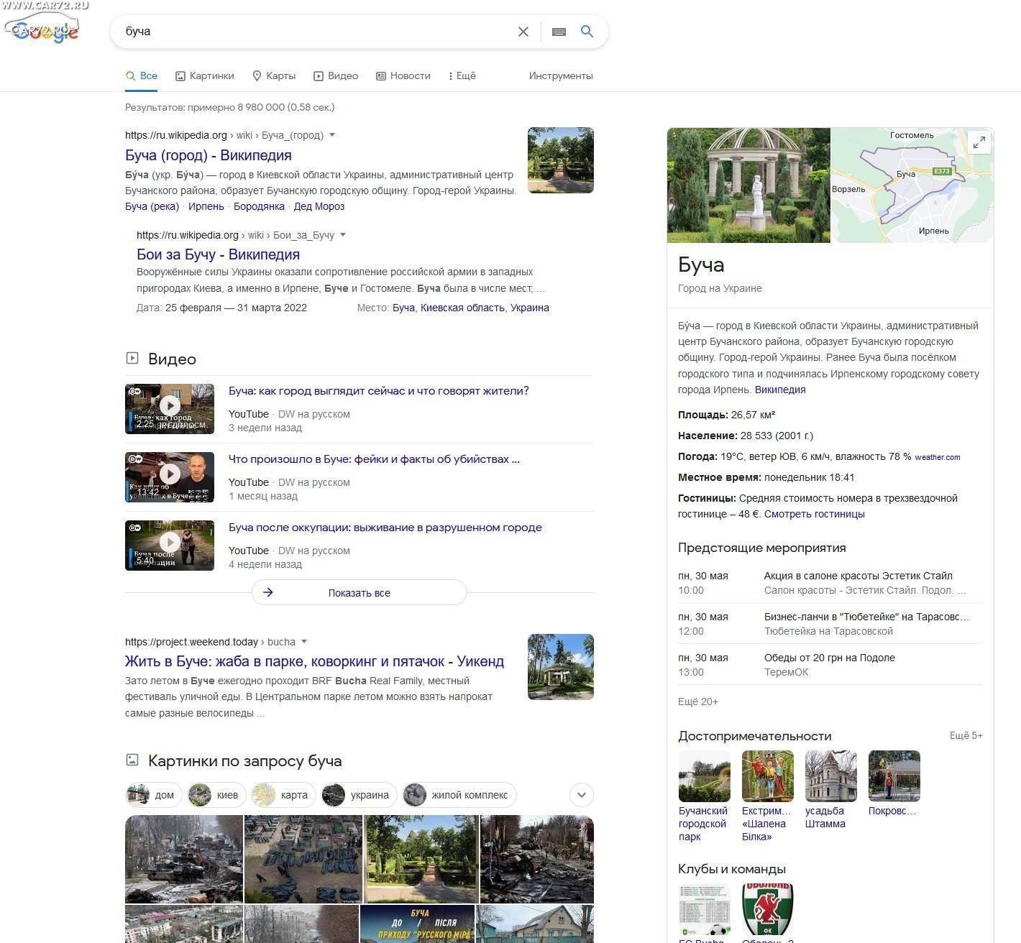Open 'Бои за Бучу - Википедия' result
The height and width of the screenshot is (943, 1021).
point(218,254)
